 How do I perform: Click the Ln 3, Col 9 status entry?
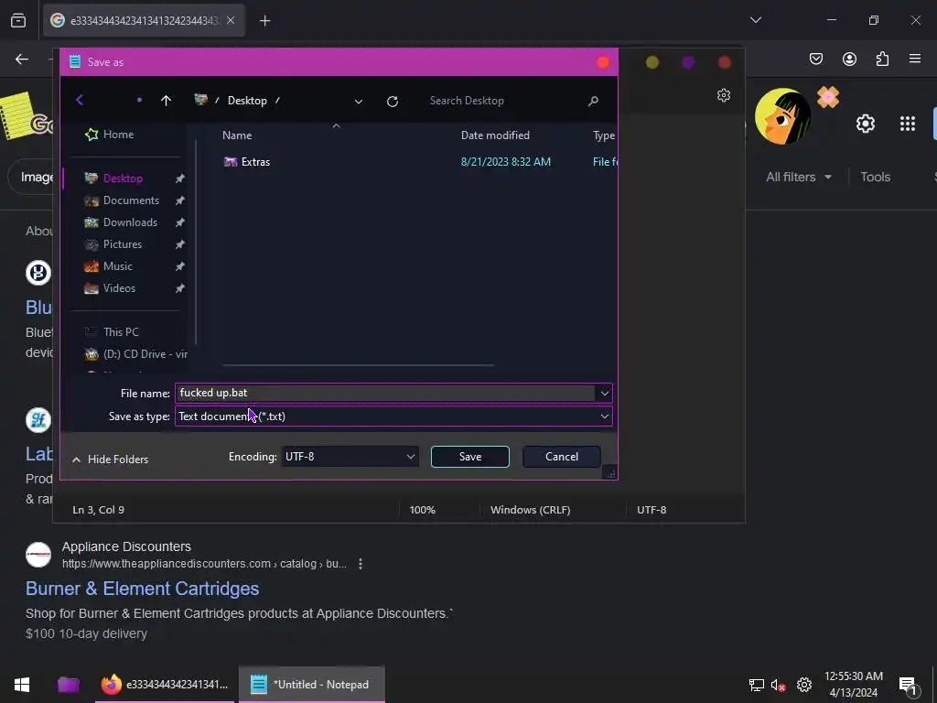click(x=99, y=510)
